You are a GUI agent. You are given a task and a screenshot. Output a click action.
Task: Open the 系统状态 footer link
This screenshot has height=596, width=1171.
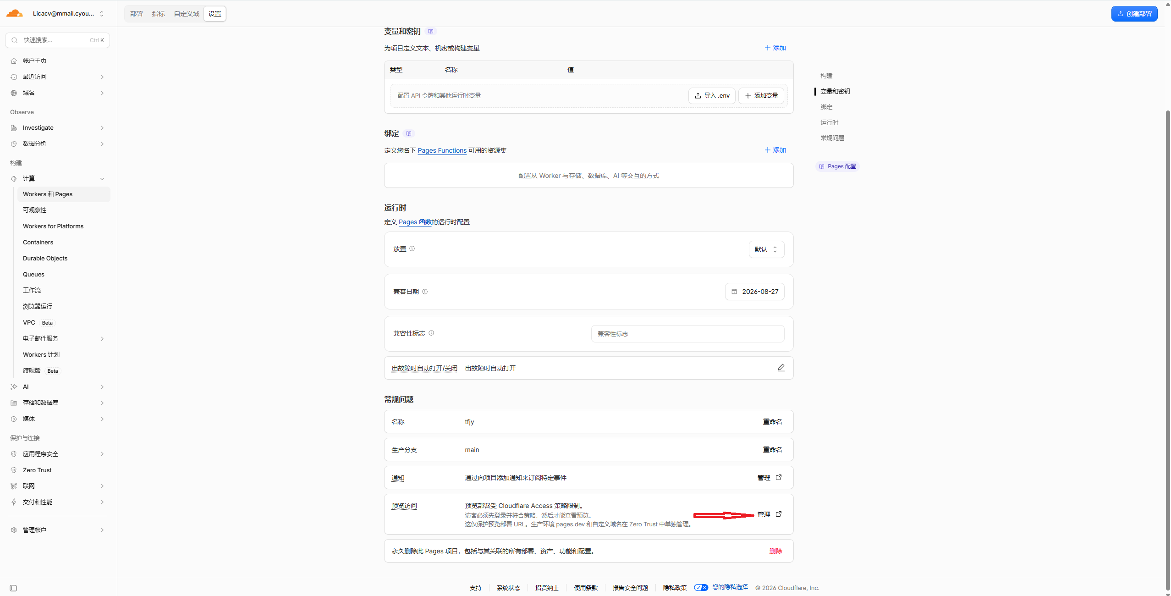point(508,588)
